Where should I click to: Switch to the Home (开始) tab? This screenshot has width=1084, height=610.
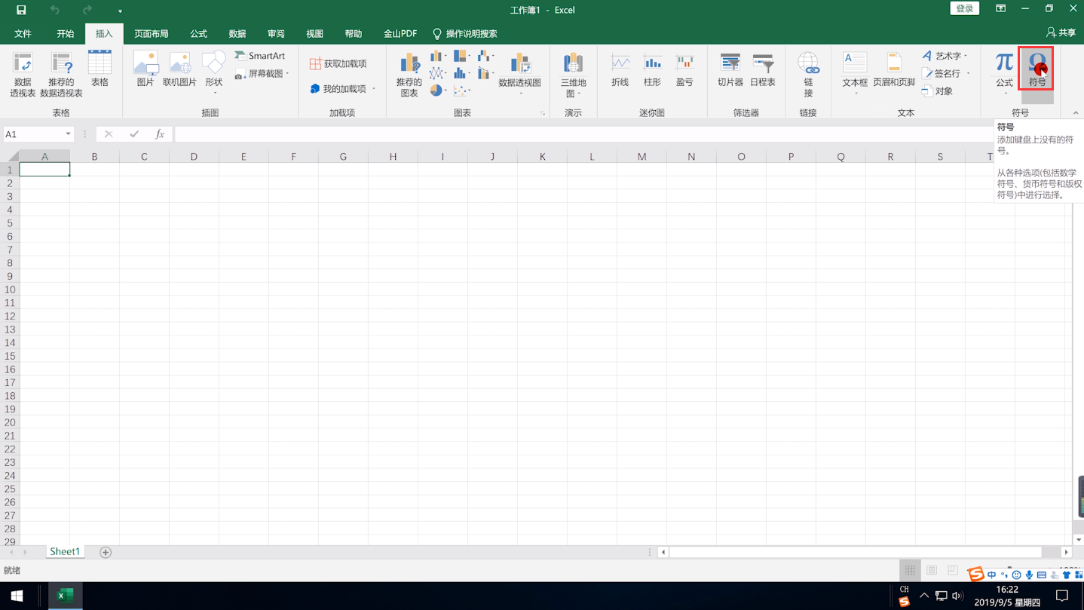(66, 34)
